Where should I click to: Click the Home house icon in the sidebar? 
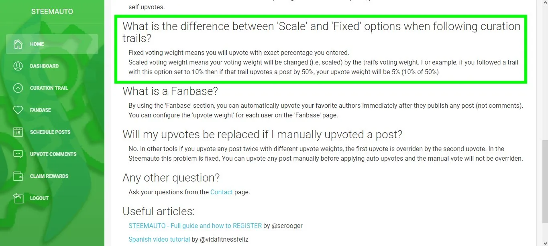[18, 44]
